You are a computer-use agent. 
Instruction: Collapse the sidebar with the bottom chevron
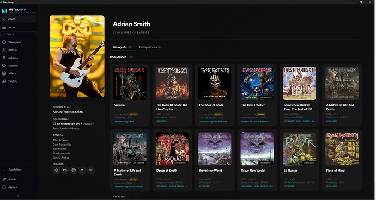pos(18,196)
